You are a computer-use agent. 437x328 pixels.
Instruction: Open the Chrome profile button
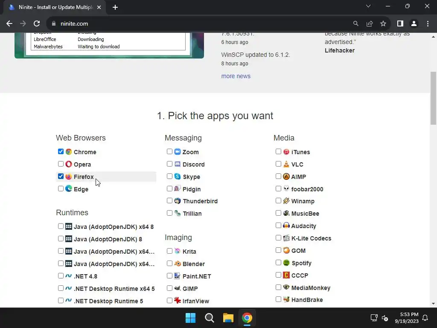coord(414,24)
